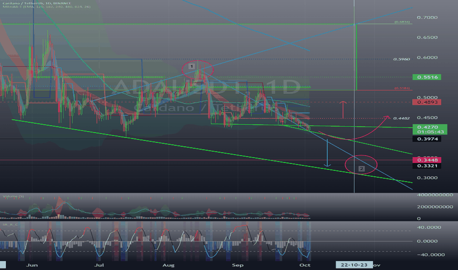The image size is (458, 270).
Task: Click the 40.0000 oscillator axis value
Action: 429,227
